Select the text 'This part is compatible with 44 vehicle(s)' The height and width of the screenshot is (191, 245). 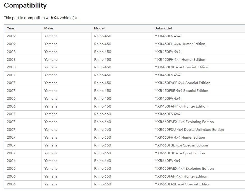point(40,18)
